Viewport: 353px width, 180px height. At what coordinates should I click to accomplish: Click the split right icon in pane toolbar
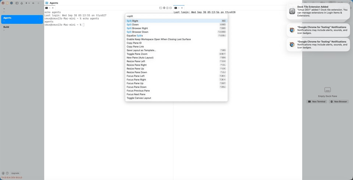[167, 8]
